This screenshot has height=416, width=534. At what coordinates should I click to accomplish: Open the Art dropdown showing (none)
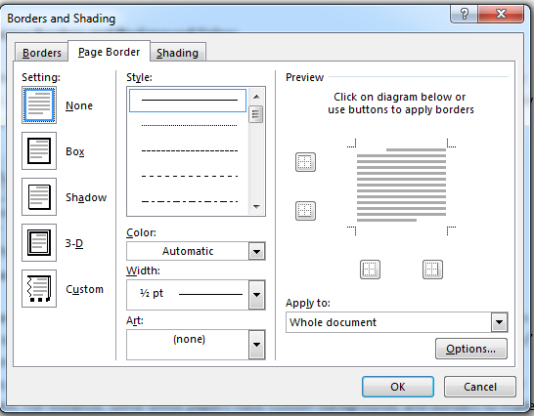[196, 345]
